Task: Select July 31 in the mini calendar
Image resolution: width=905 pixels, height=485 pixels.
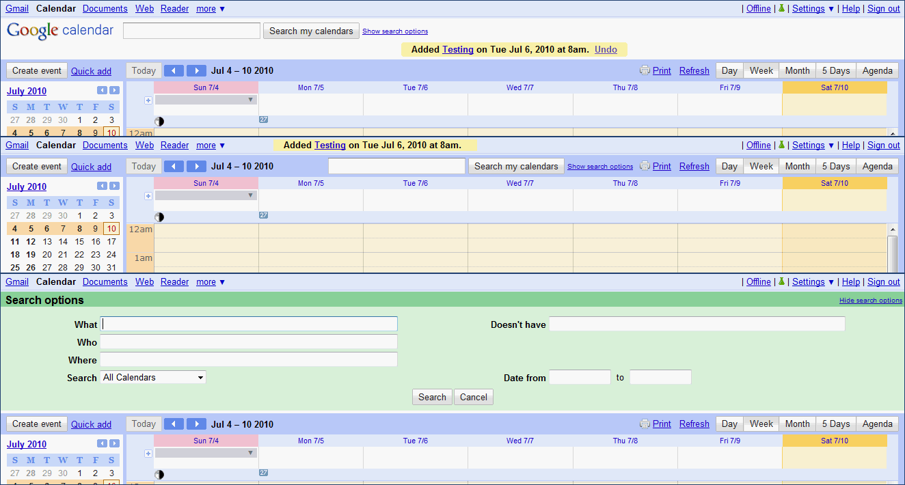Action: 111,268
